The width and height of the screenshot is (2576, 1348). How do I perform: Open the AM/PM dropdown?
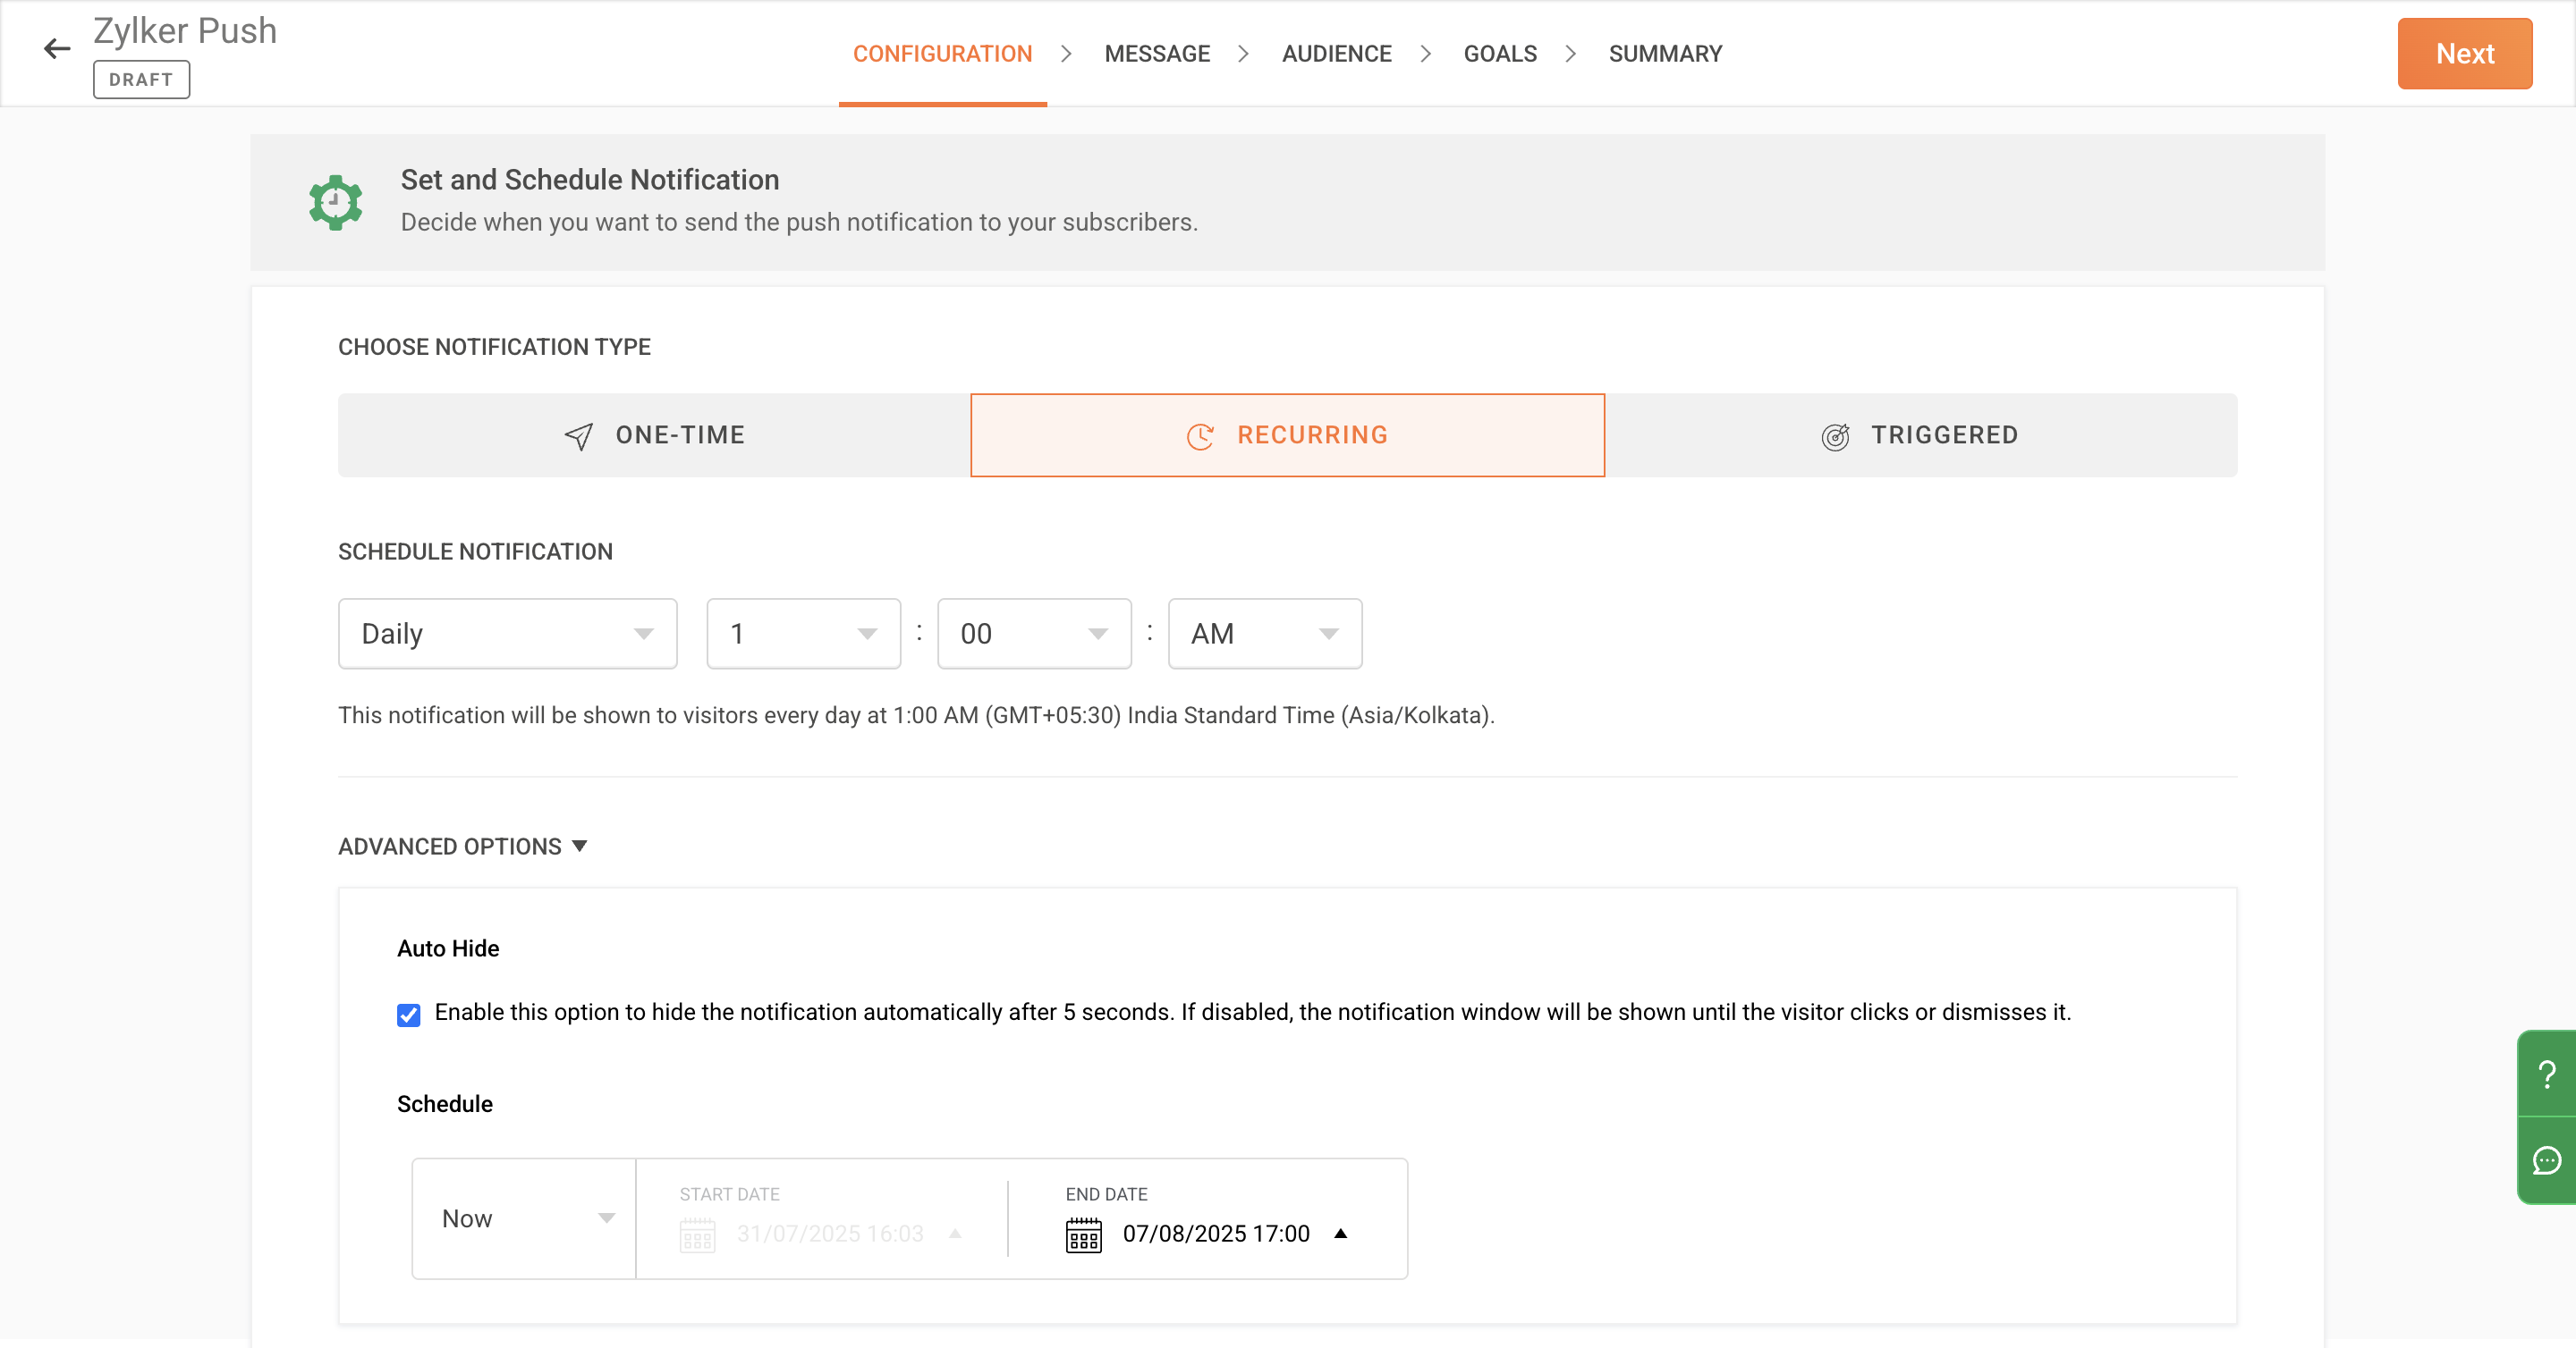pyautogui.click(x=1264, y=634)
